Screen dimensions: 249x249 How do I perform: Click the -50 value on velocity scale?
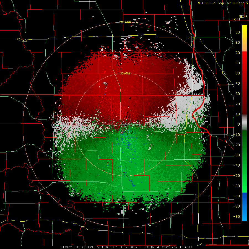[x=237, y=176]
